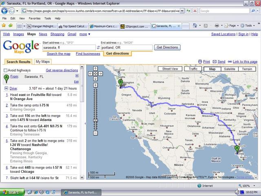Open search provider dropdown arrow
This screenshot has width=261, height=196.
click(x=257, y=11)
